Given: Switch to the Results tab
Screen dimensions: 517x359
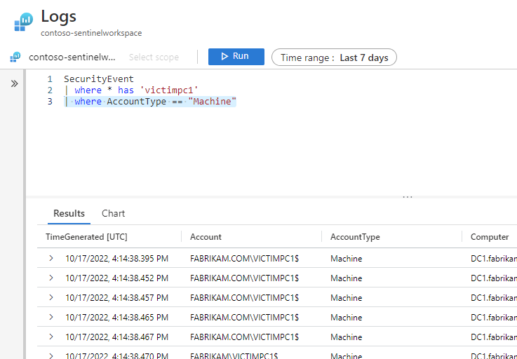Looking at the screenshot, I should (69, 213).
